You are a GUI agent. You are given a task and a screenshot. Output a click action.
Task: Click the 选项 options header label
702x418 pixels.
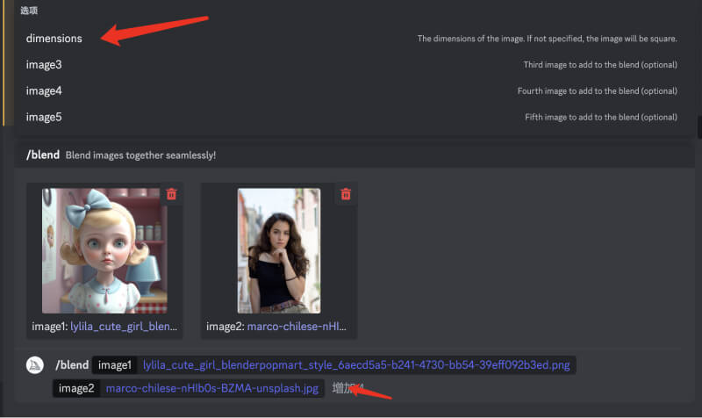point(29,11)
